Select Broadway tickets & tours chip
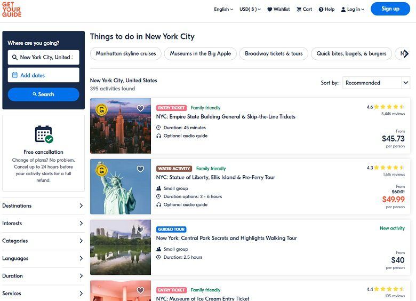 point(274,53)
